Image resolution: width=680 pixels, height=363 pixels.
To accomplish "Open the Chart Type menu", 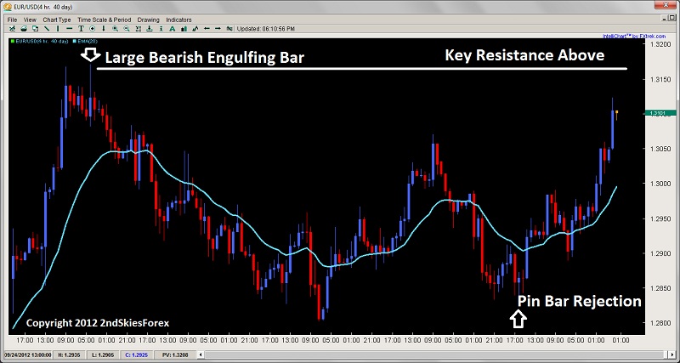I will pos(57,20).
